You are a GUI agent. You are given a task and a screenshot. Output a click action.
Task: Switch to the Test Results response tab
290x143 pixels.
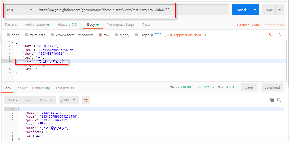65,88
